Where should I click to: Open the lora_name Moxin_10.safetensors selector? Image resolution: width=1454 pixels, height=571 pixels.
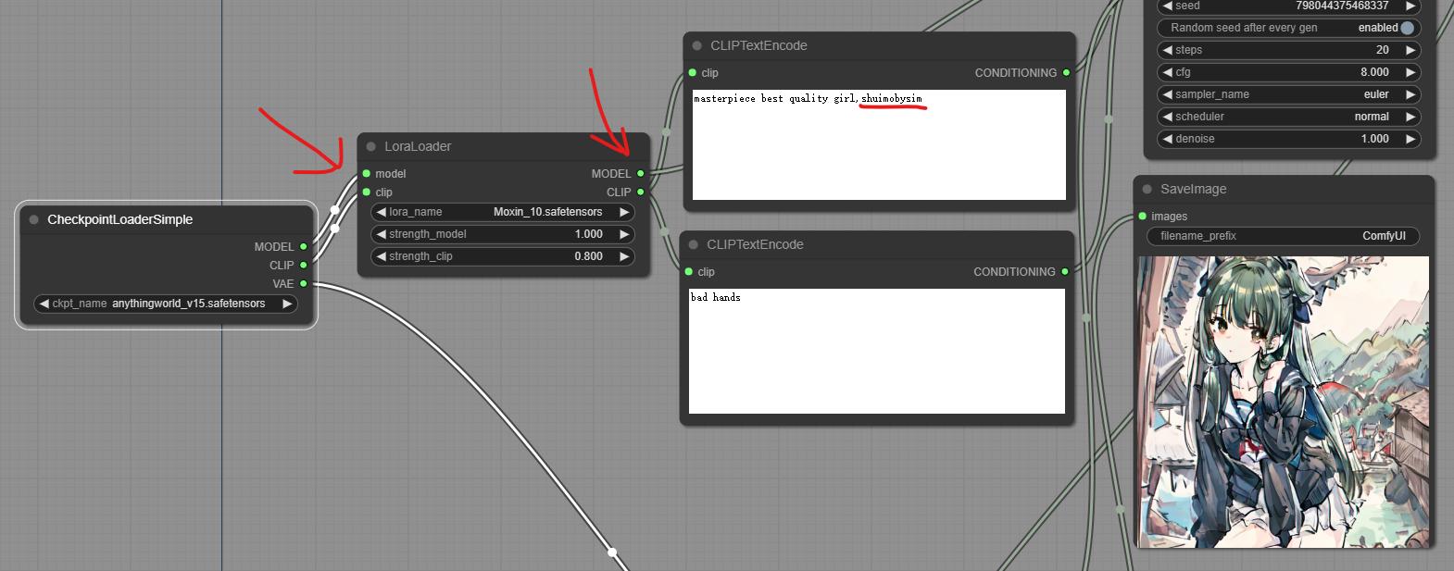[x=503, y=212]
